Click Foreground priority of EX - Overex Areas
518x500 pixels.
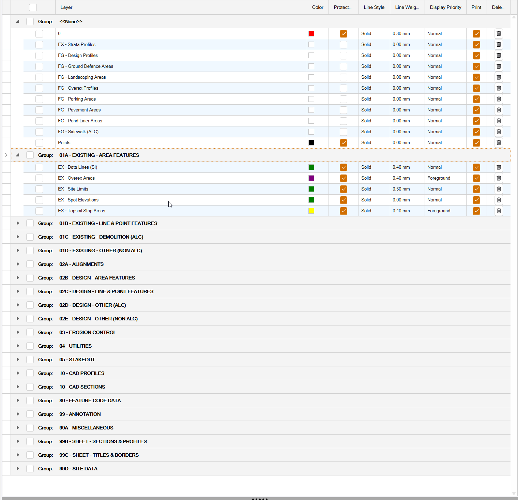point(439,178)
